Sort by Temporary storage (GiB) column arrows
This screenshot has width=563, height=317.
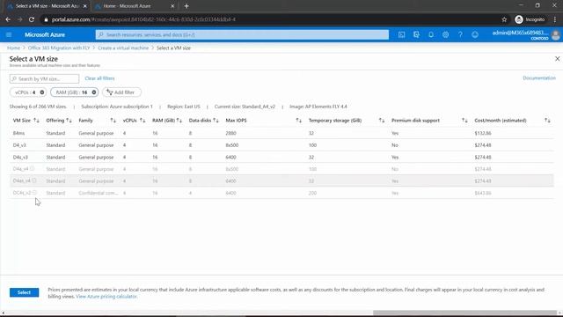pyautogui.click(x=382, y=121)
